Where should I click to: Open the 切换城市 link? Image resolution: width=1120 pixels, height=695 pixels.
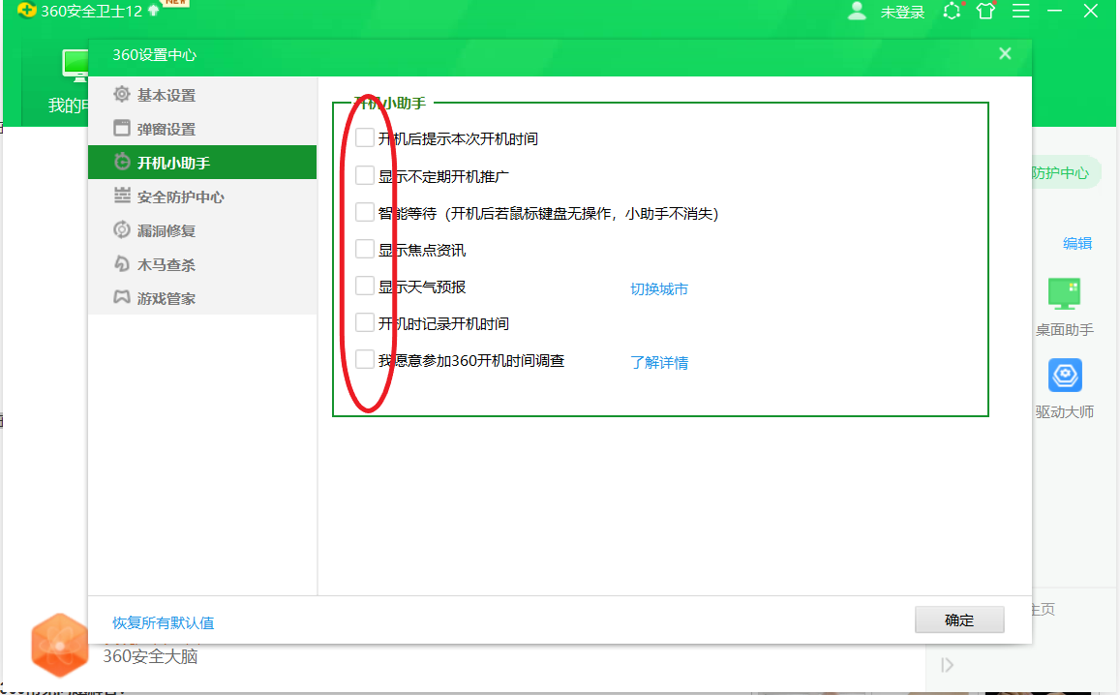coord(659,288)
